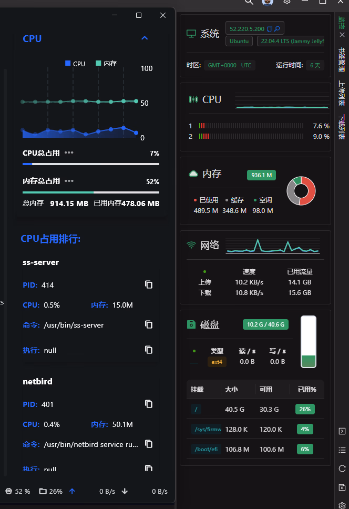This screenshot has width=349, height=509.
Task: Copy the netbird PID value
Action: 149,404
